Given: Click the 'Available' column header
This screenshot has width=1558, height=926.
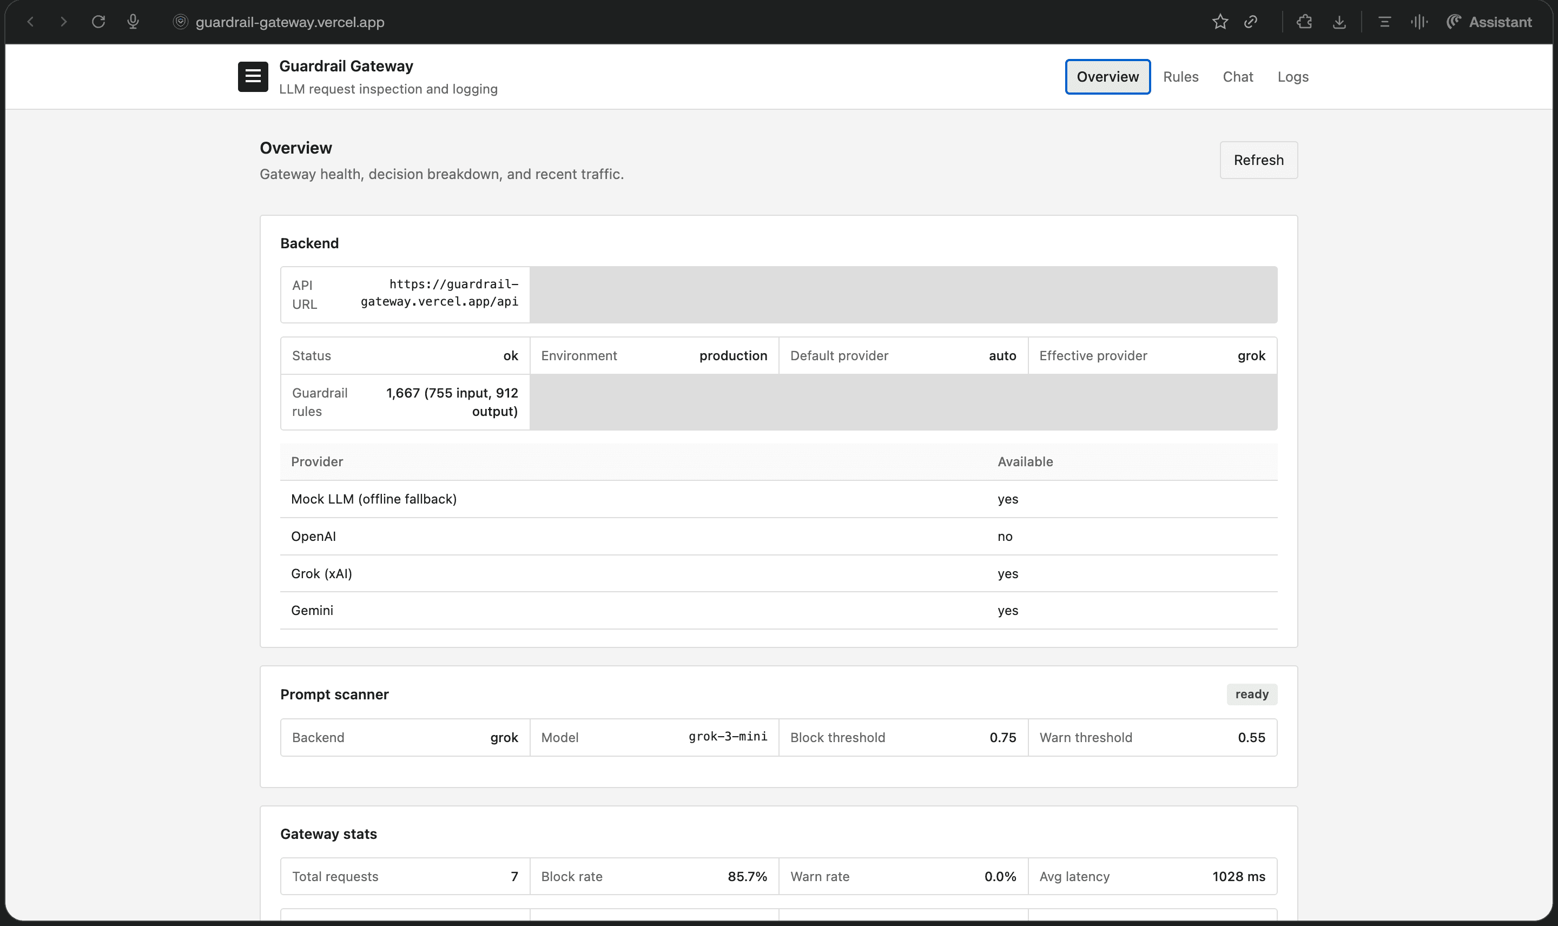Looking at the screenshot, I should pos(1025,462).
